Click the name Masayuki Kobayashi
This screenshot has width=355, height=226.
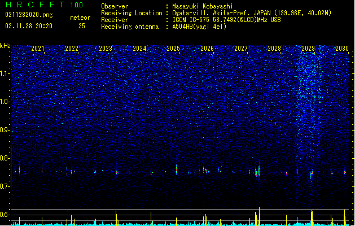coord(203,6)
